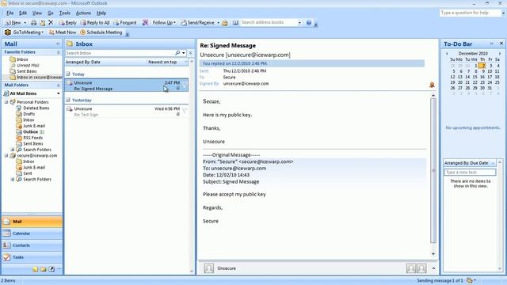This screenshot has height=285, width=507.
Task: Switch to Tasks view
Action: tap(32, 257)
